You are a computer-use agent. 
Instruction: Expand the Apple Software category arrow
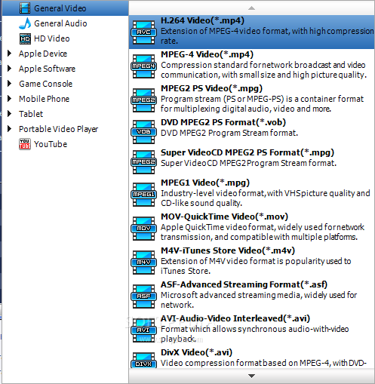pos(9,69)
